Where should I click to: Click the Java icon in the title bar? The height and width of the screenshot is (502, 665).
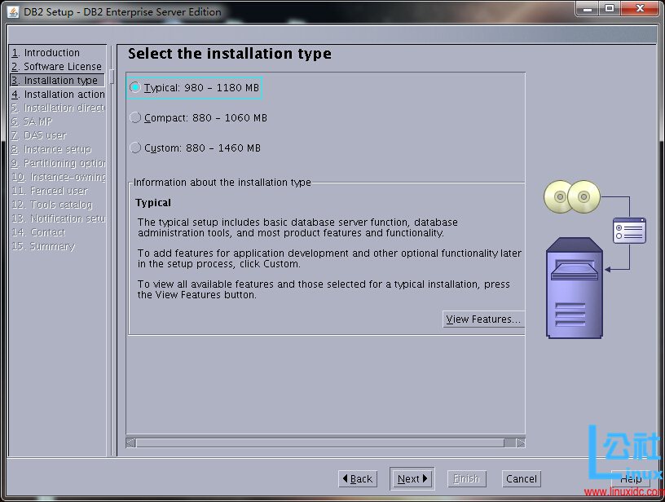13,12
